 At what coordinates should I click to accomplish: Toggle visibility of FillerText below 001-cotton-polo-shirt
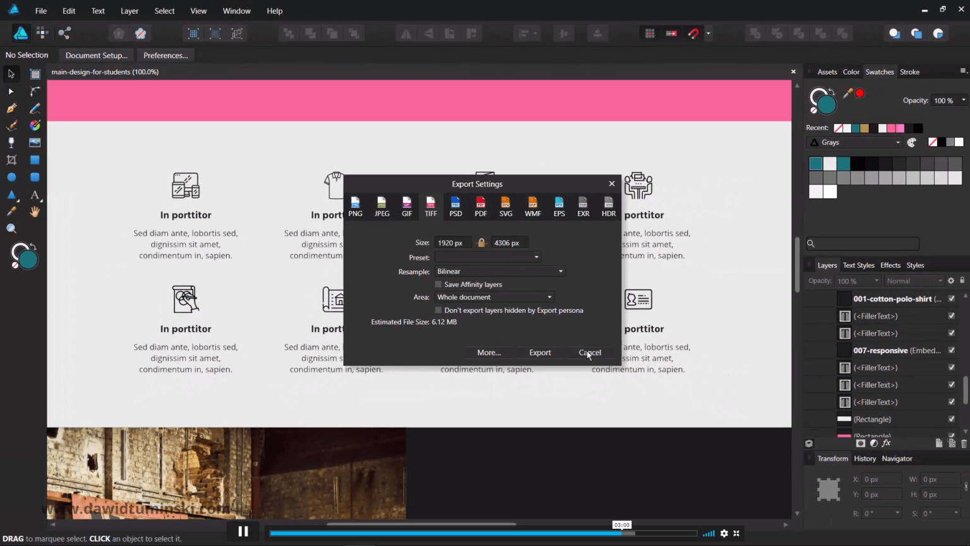(952, 316)
